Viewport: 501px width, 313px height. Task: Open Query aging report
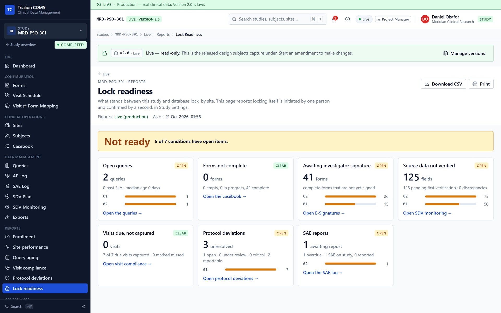coord(45,257)
